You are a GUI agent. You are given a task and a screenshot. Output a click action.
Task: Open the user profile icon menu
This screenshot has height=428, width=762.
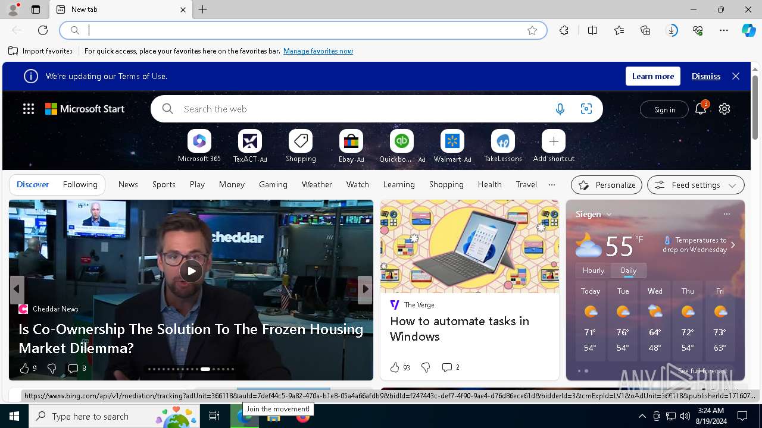(x=13, y=10)
